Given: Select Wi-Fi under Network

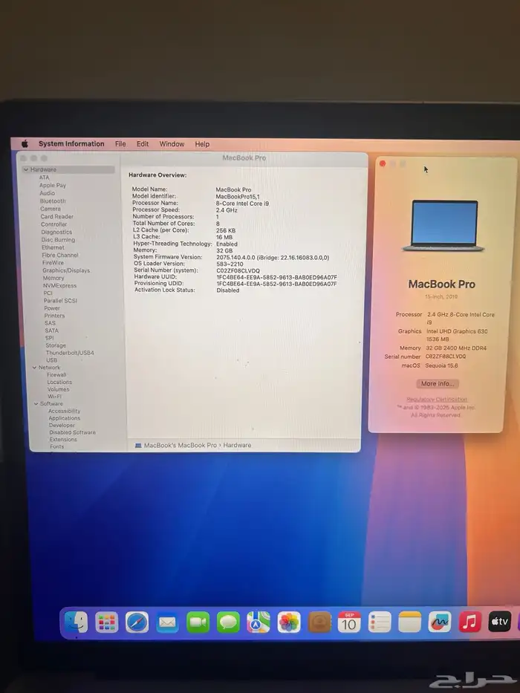Looking at the screenshot, I should 54,397.
